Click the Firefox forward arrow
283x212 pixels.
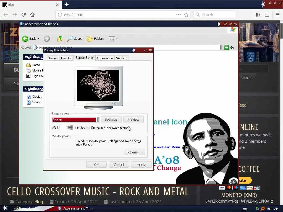coord(15,15)
